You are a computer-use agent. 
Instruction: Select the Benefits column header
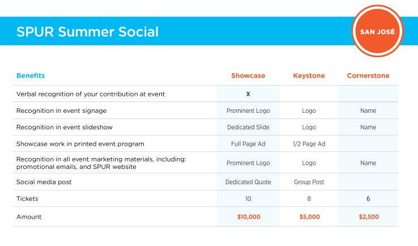31,75
